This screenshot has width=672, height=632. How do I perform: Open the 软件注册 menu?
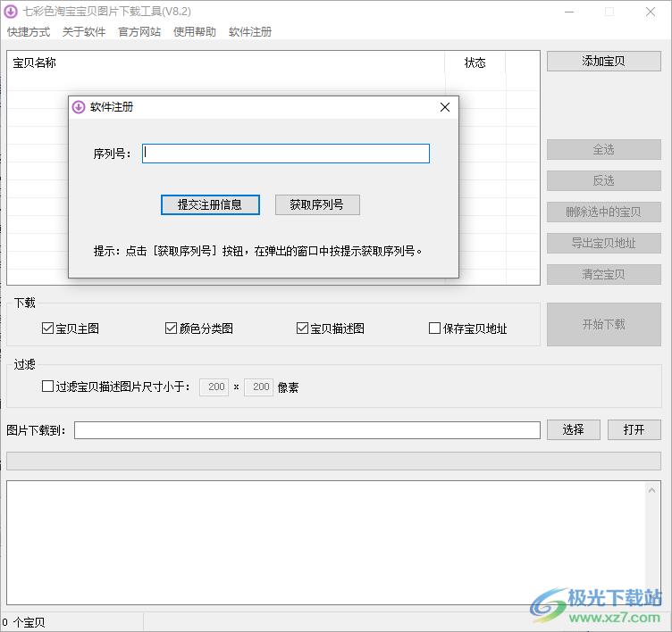point(250,32)
